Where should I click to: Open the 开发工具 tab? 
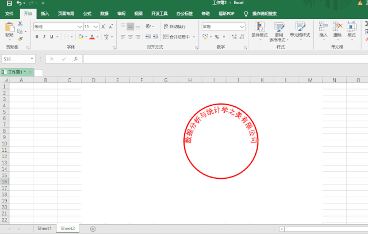pyautogui.click(x=159, y=14)
